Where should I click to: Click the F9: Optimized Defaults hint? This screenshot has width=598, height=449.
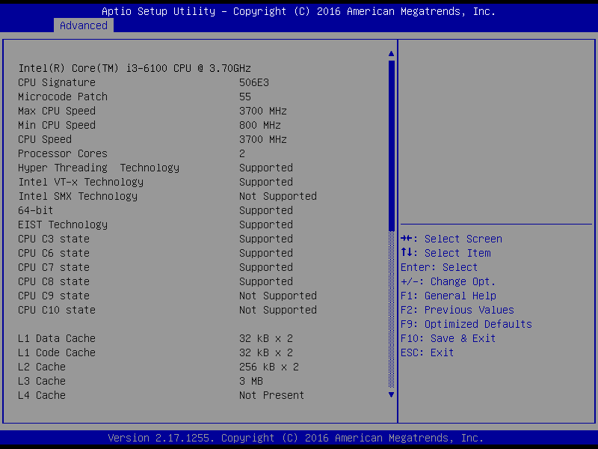(466, 324)
